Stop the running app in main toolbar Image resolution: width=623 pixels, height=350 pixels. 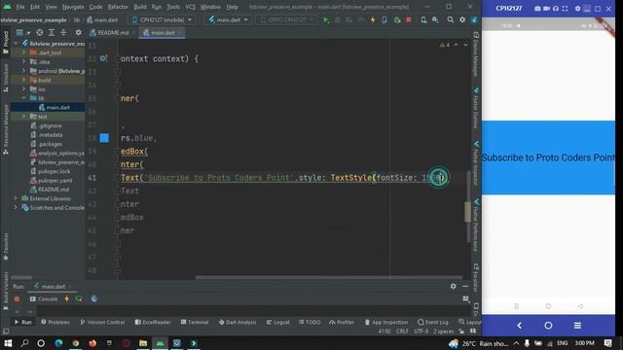pos(409,19)
